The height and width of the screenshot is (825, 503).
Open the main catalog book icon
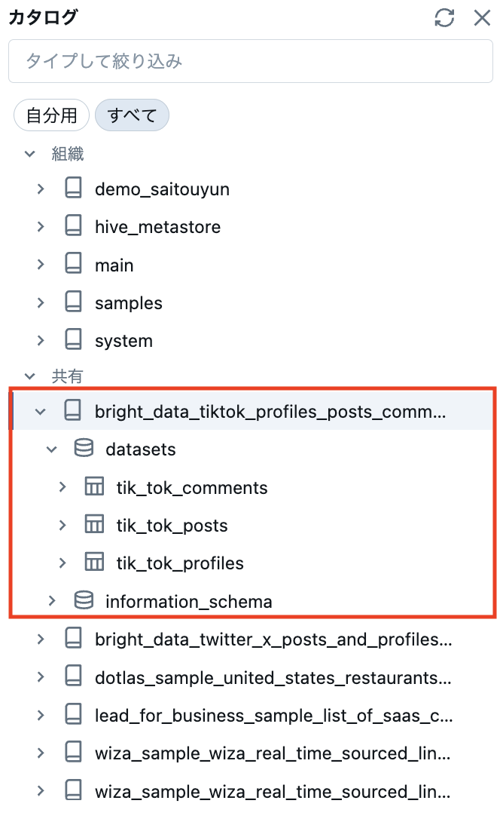tap(73, 264)
